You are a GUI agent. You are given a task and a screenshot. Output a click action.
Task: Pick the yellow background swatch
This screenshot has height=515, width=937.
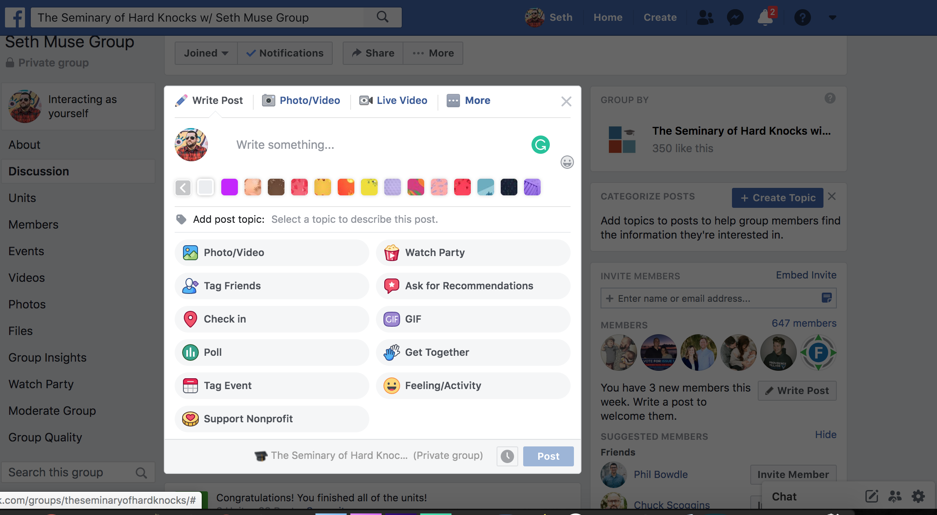coord(369,187)
